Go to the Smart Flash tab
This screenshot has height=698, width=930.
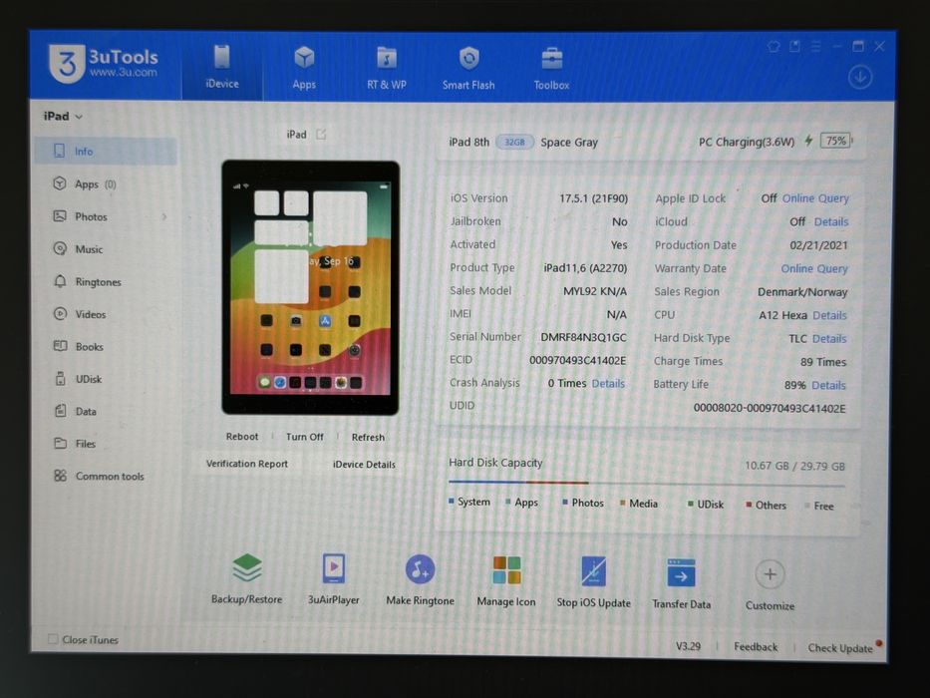468,68
